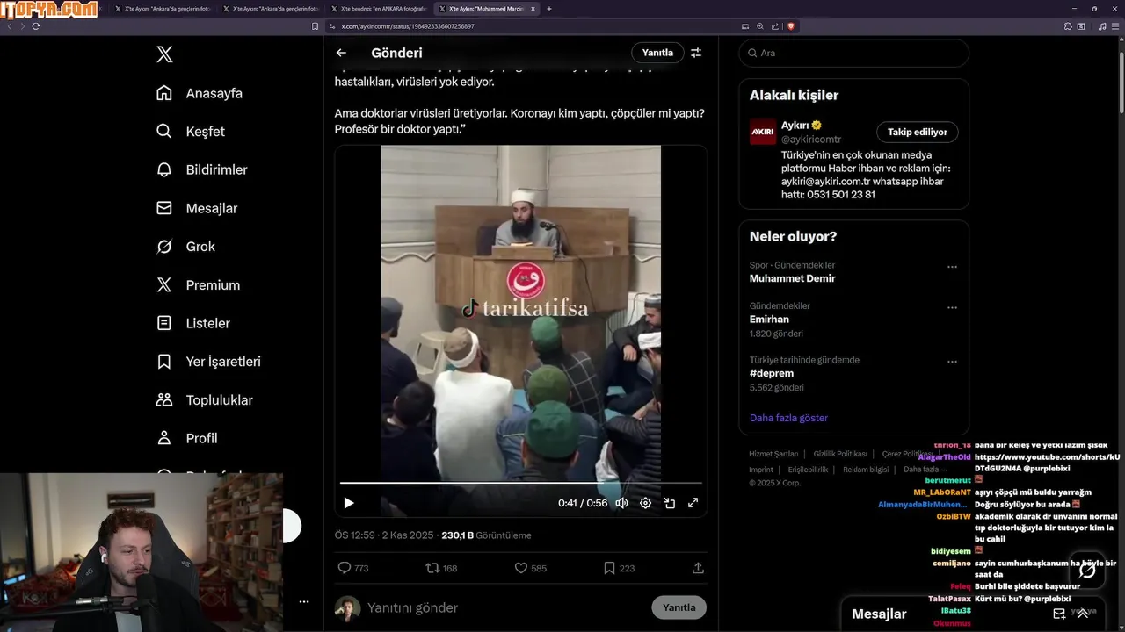Click the 230,1 B Görüntüleme view count
Screen dimensions: 1125x632
click(x=486, y=535)
